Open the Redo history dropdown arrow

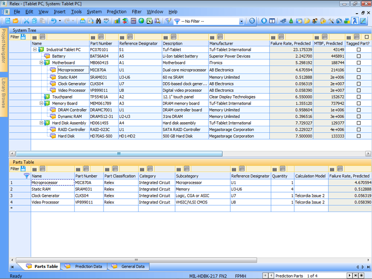[73, 21]
